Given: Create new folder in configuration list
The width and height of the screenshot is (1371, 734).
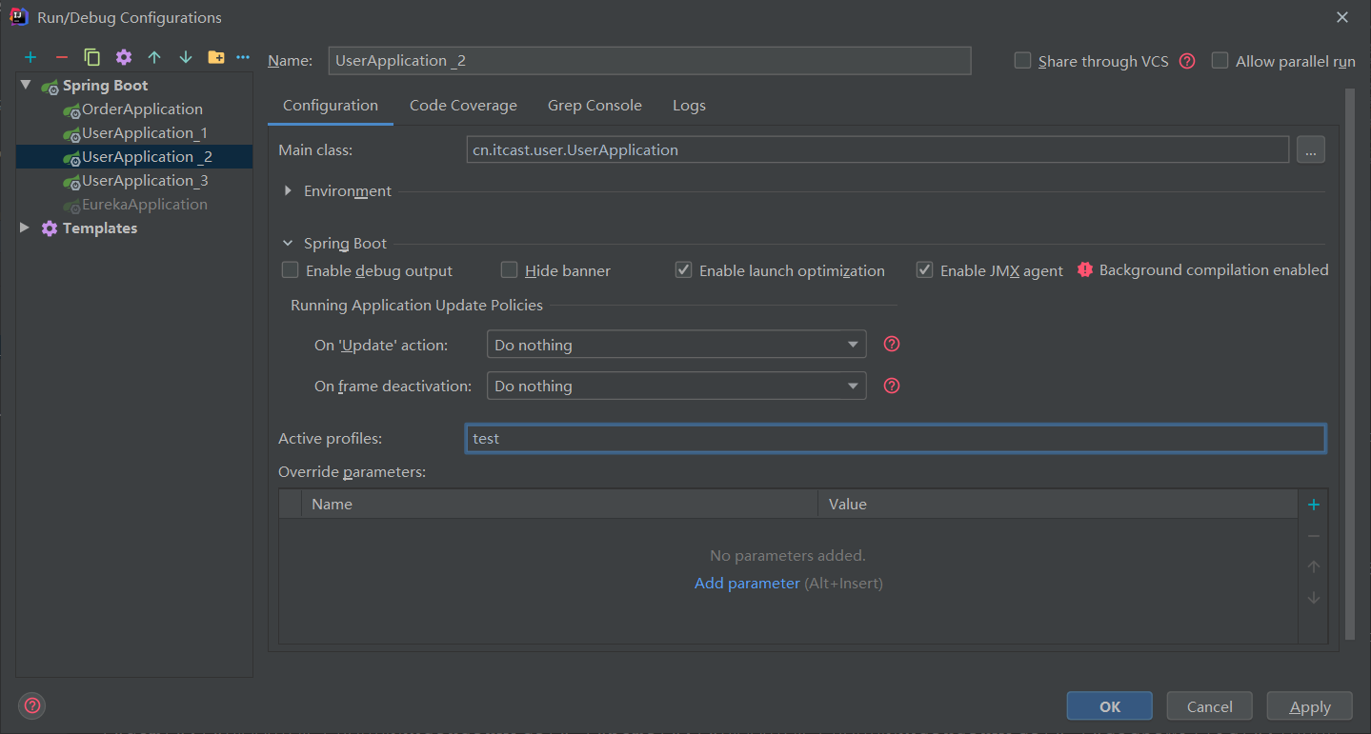Looking at the screenshot, I should coord(216,57).
